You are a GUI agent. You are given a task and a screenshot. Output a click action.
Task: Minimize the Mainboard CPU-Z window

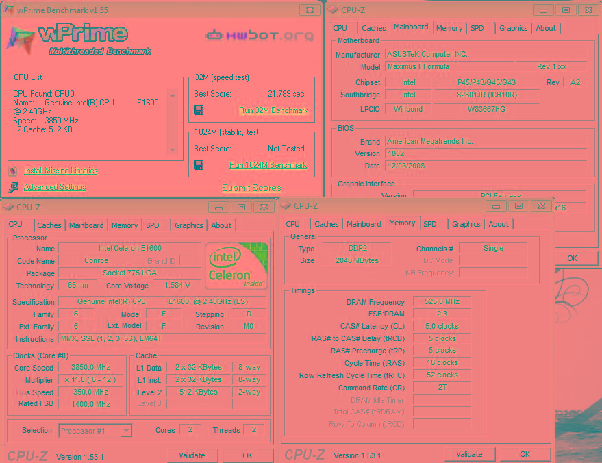coord(543,10)
